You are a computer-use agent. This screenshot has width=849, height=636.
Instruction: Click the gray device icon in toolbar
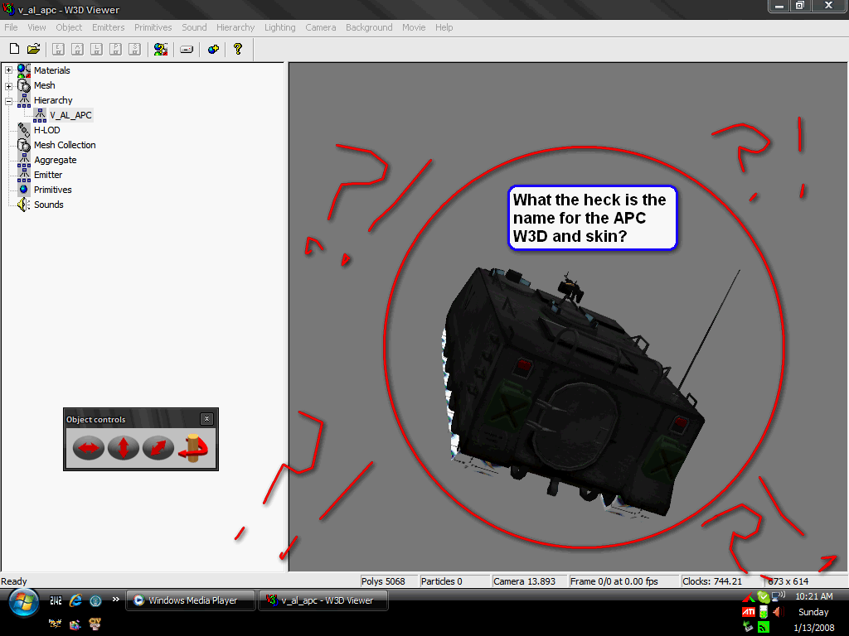(x=187, y=50)
